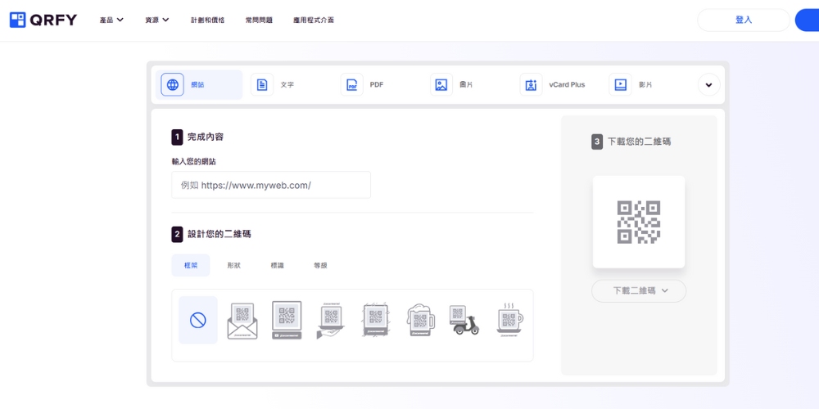
Task: Choose the vCard Plus contact icon
Action: pos(532,84)
